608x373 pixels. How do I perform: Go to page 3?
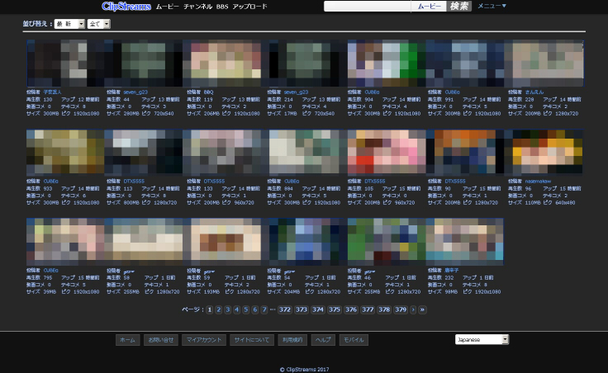pos(228,309)
